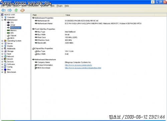Expand the Operating System tree node
167x121 pixels.
(2, 41)
